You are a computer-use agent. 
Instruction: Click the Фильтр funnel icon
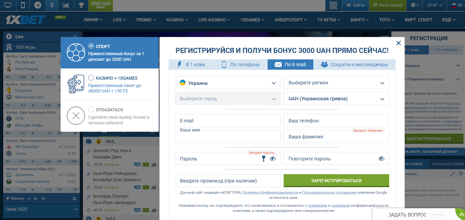[x=8, y=199]
